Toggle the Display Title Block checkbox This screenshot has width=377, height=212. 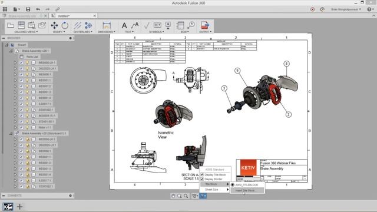[202, 175]
